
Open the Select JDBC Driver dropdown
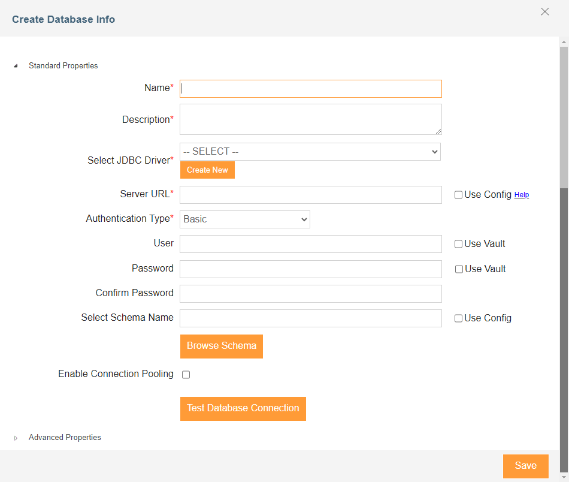310,152
